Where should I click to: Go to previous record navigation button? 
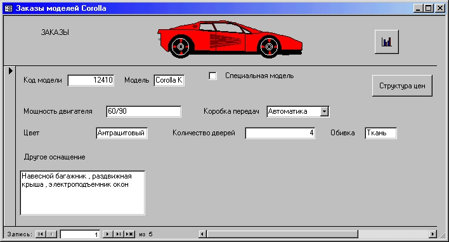click(x=52, y=234)
